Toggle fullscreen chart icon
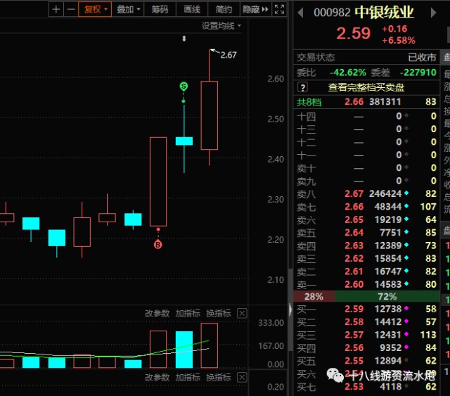 click(x=279, y=9)
